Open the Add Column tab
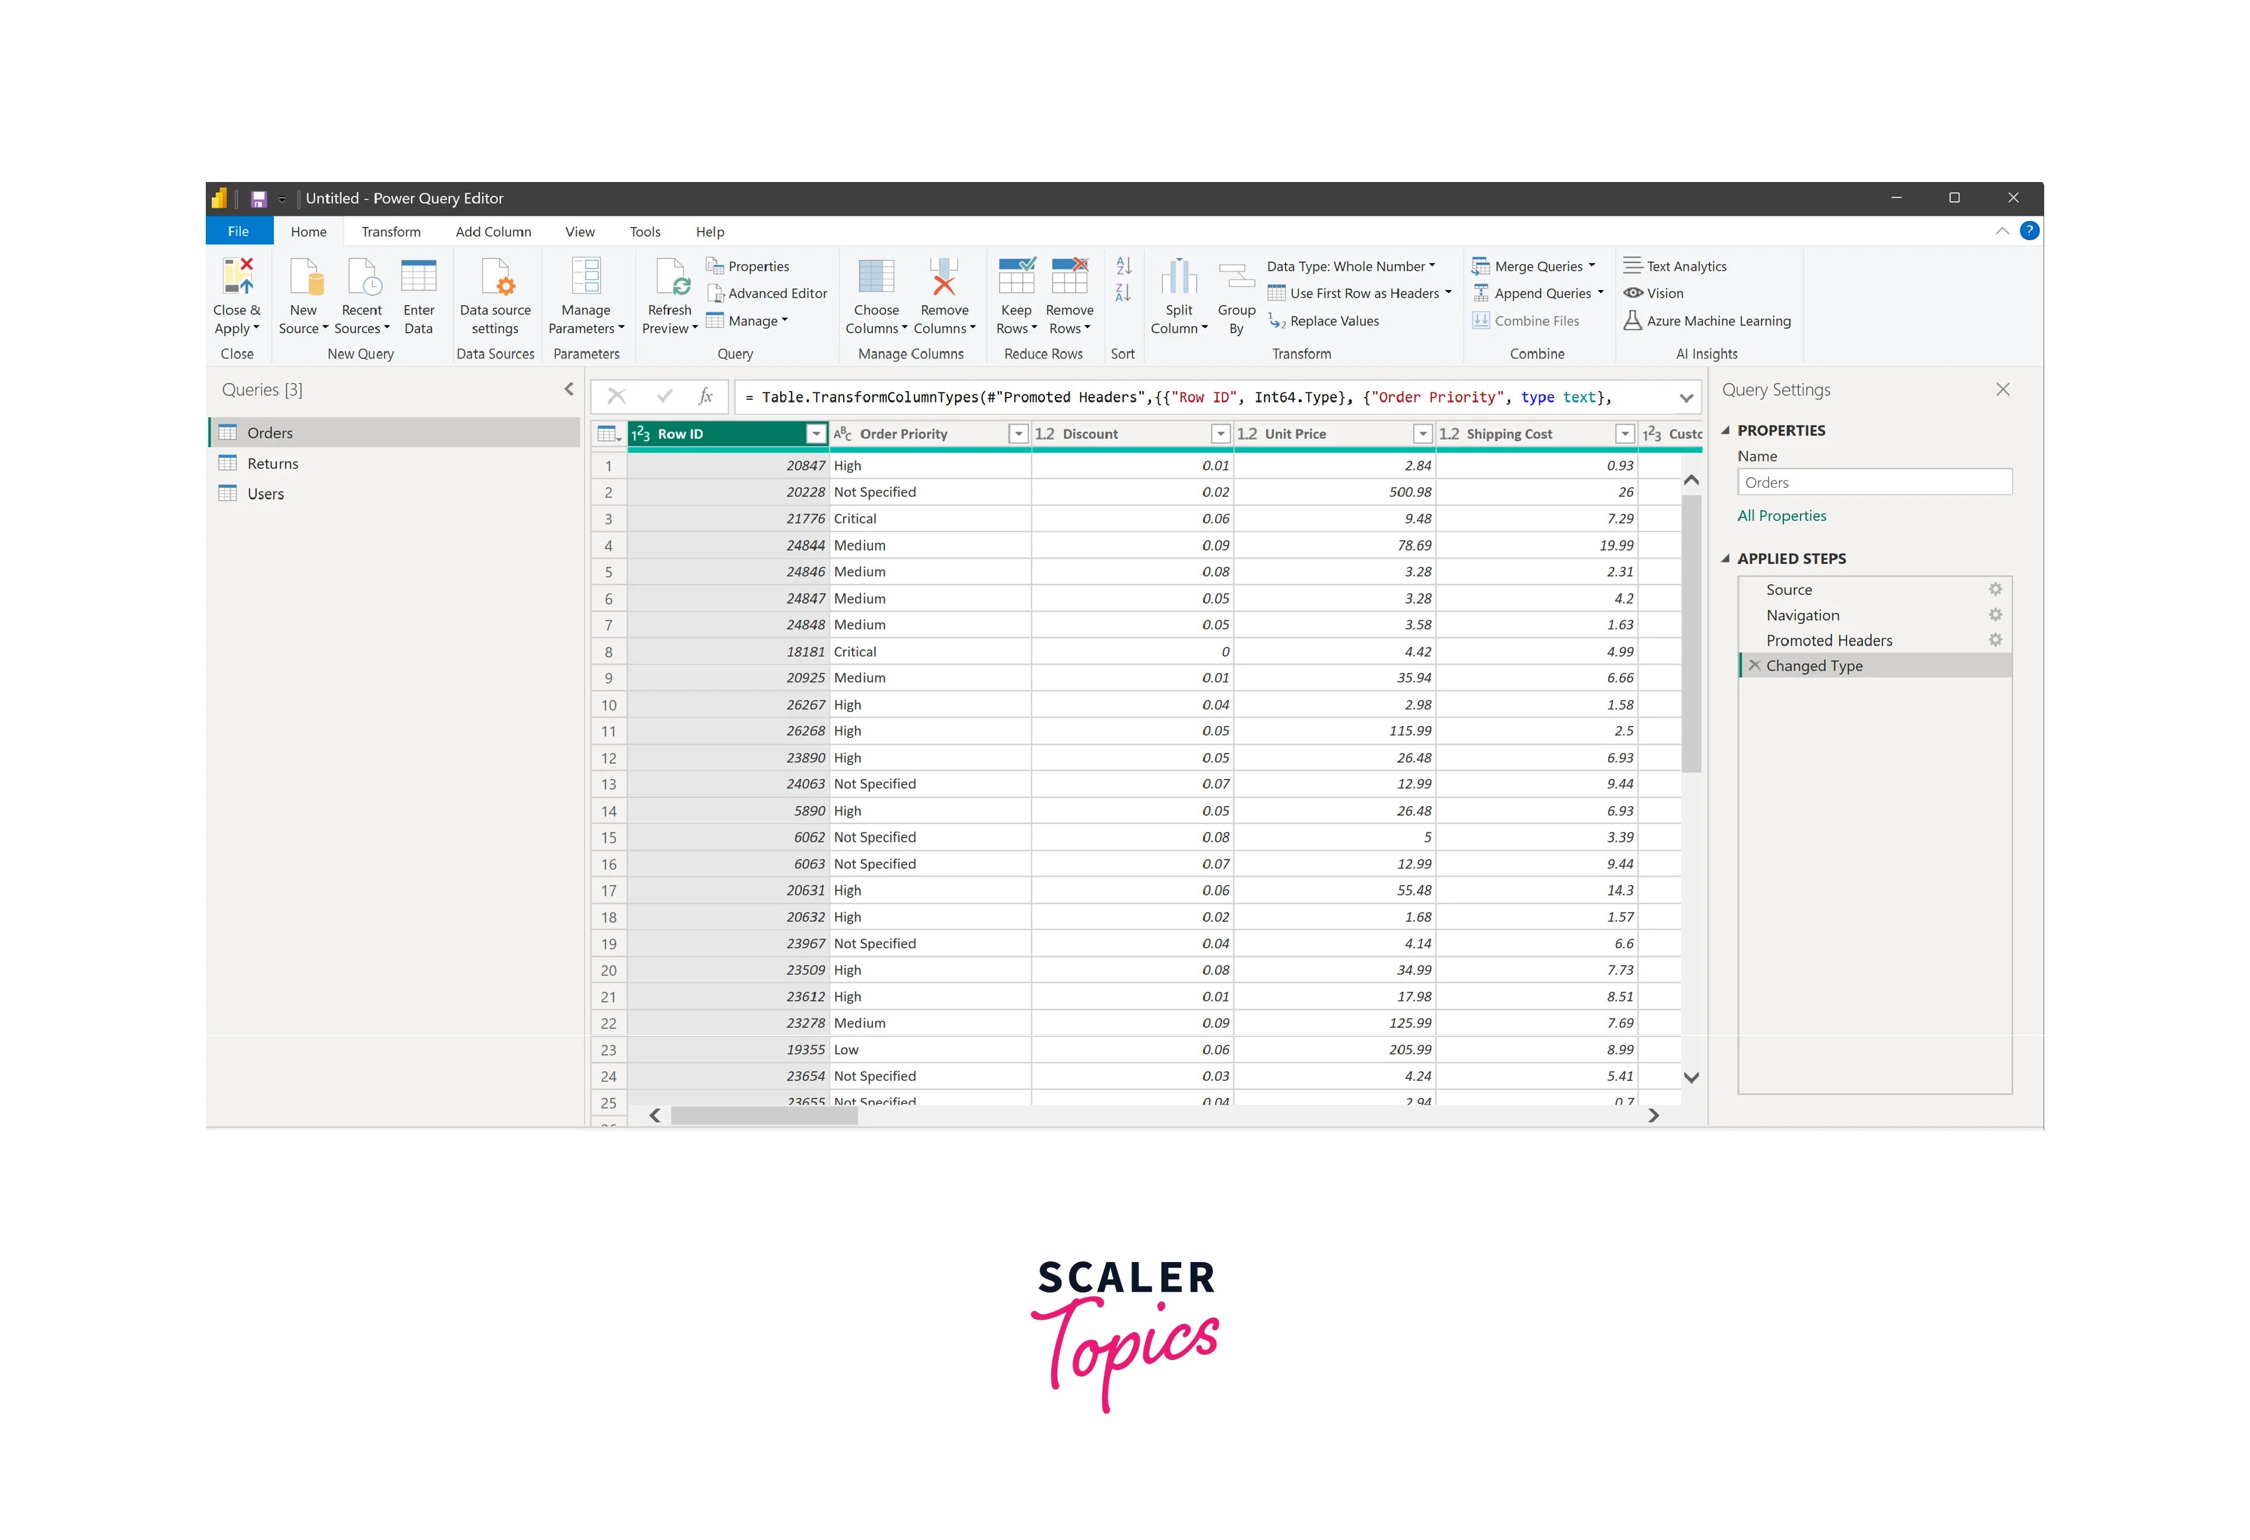2250x1540 pixels. (x=493, y=232)
